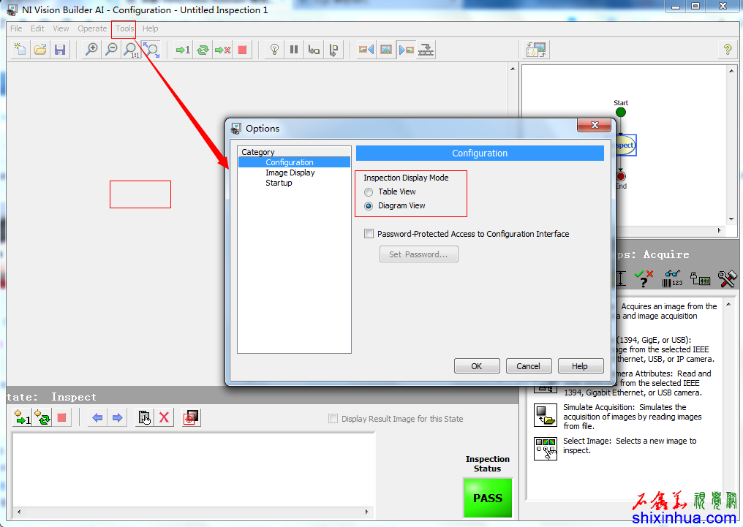The width and height of the screenshot is (743, 527).
Task: Click Help button in Options dialog
Action: (x=580, y=366)
